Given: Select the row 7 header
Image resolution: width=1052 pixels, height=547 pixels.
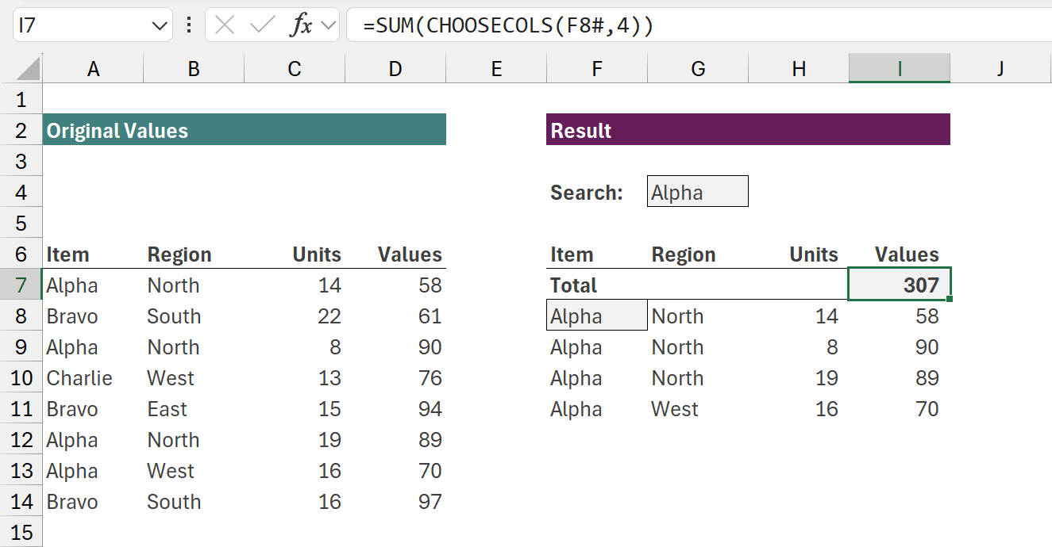Looking at the screenshot, I should tap(21, 285).
